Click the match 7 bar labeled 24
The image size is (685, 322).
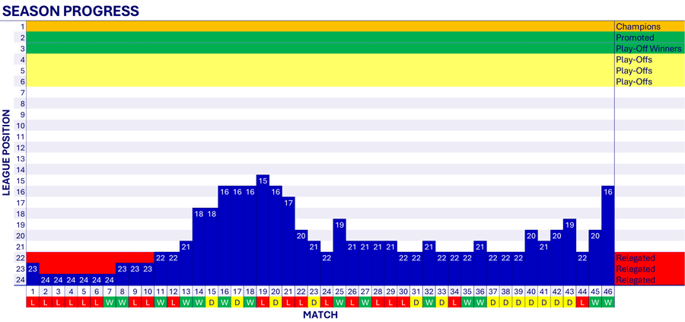click(x=110, y=279)
